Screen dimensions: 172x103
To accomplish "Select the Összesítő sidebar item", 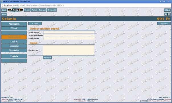I will pos(14,46).
